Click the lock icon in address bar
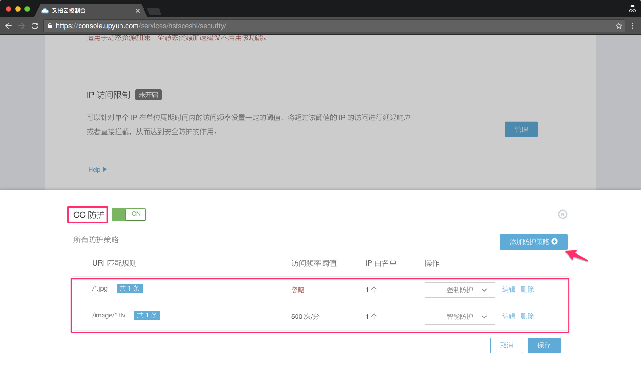 pyautogui.click(x=50, y=26)
